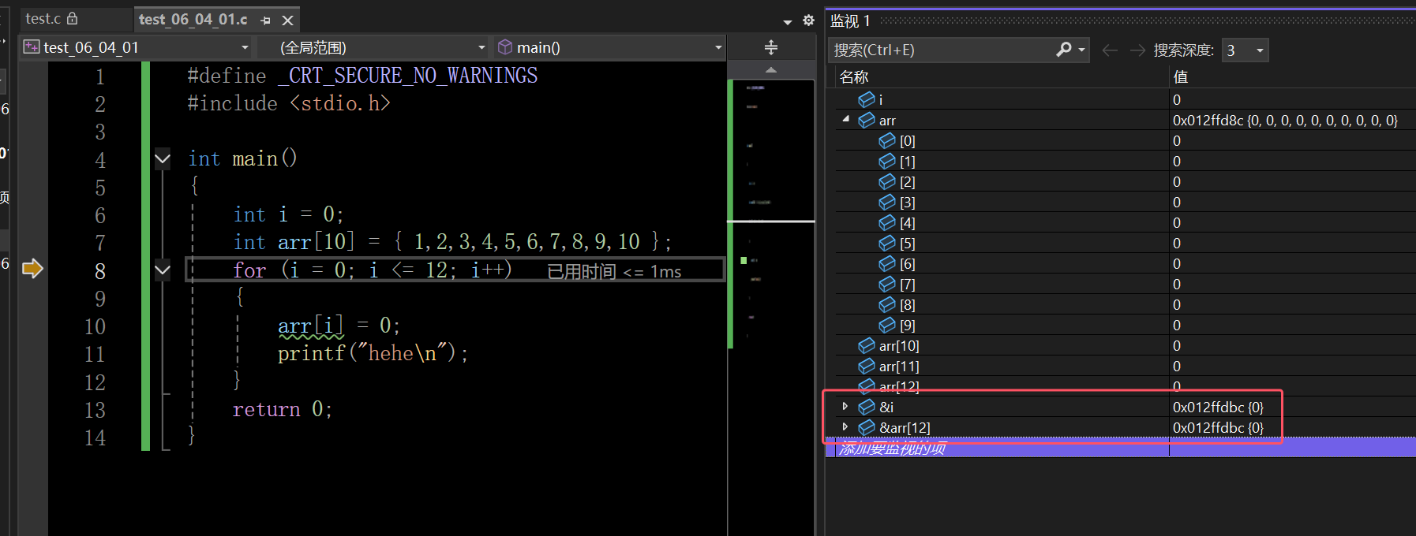This screenshot has width=1416, height=536.
Task: Click the arr[i] code on line 10
Action: point(311,326)
